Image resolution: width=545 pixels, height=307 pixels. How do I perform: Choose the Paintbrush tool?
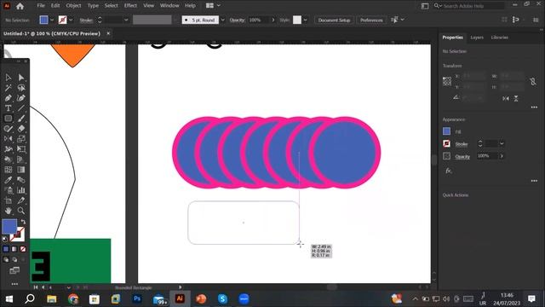tap(21, 119)
